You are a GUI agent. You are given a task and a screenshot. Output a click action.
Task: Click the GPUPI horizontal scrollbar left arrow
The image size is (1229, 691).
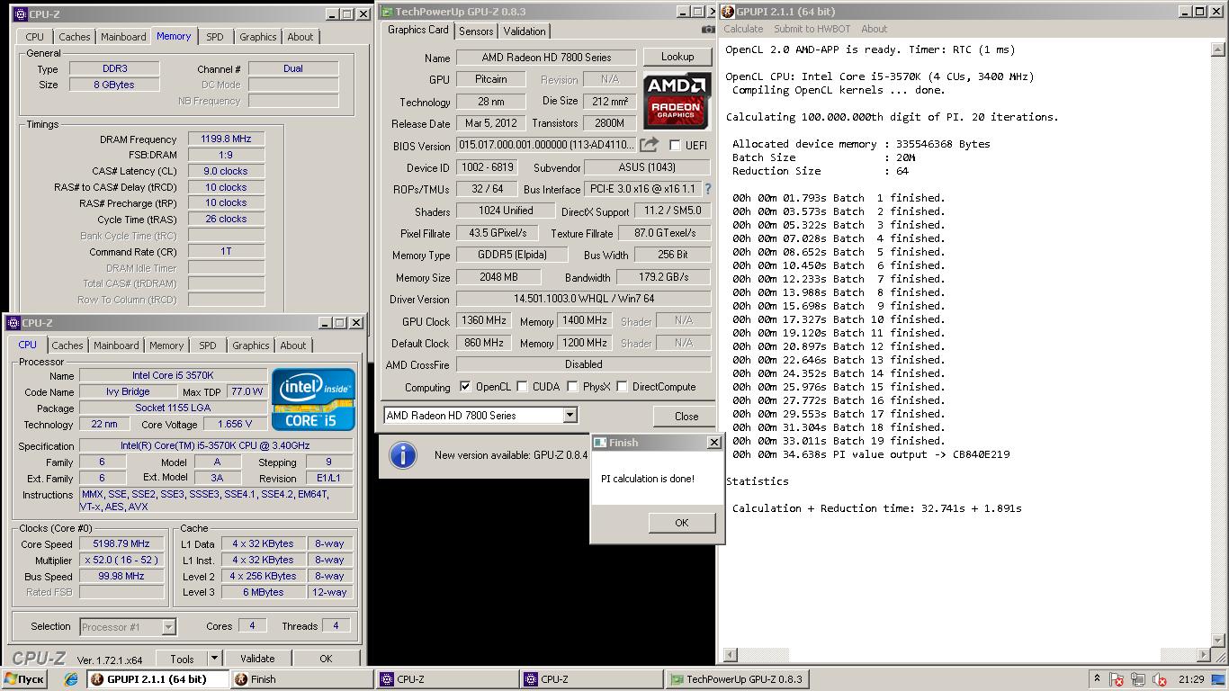coord(731,655)
